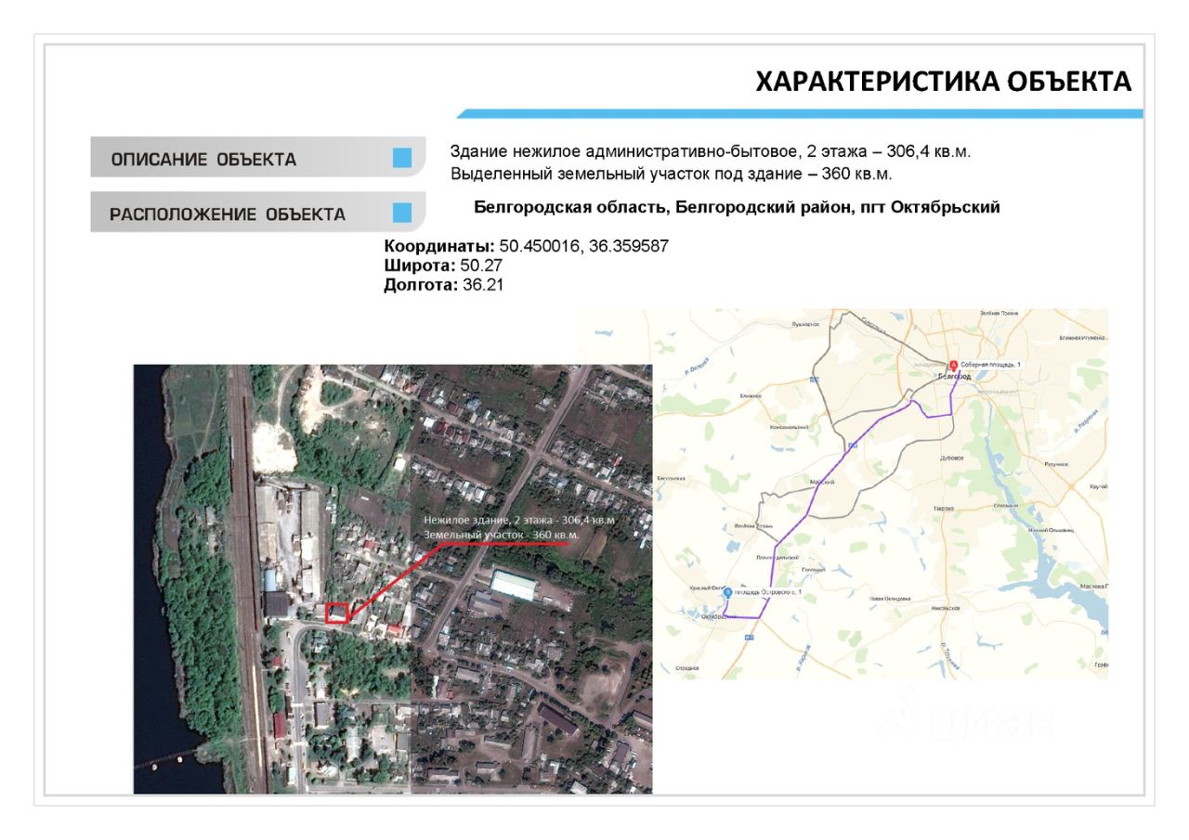The height and width of the screenshot is (840, 1189).
Task: Click the Соборная площадь, 1 map label
Action: (x=990, y=365)
